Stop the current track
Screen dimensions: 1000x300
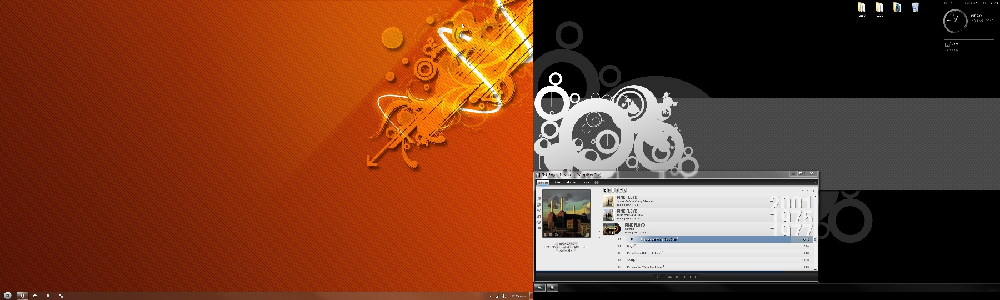click(677, 277)
